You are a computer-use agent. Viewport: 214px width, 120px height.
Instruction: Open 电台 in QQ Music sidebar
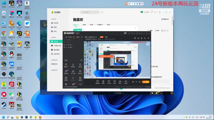coord(54,31)
